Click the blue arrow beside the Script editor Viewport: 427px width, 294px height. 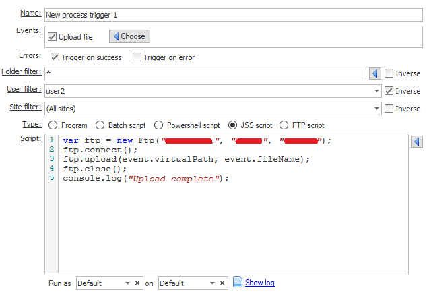[x=416, y=142]
